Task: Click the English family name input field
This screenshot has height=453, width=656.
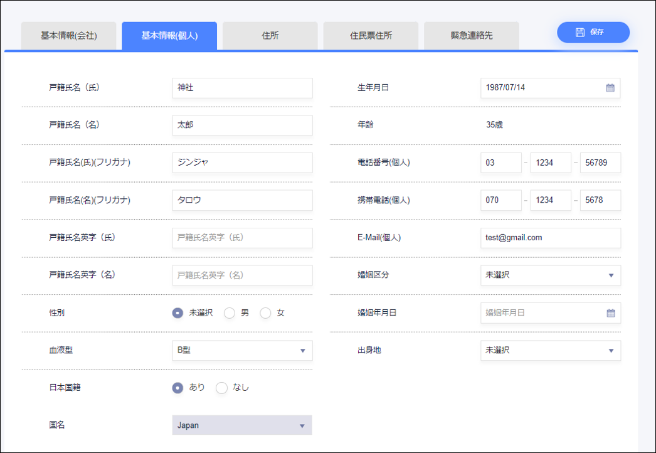Action: 242,238
